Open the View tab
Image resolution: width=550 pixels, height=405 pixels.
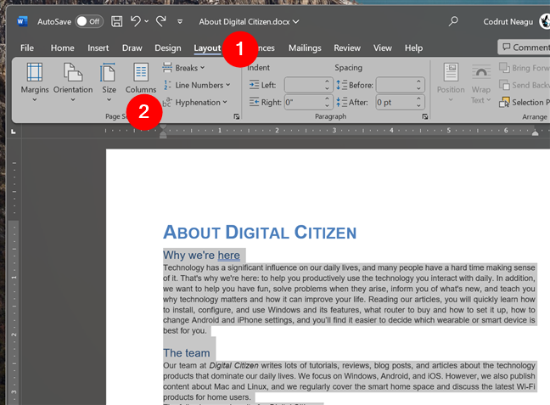point(382,48)
